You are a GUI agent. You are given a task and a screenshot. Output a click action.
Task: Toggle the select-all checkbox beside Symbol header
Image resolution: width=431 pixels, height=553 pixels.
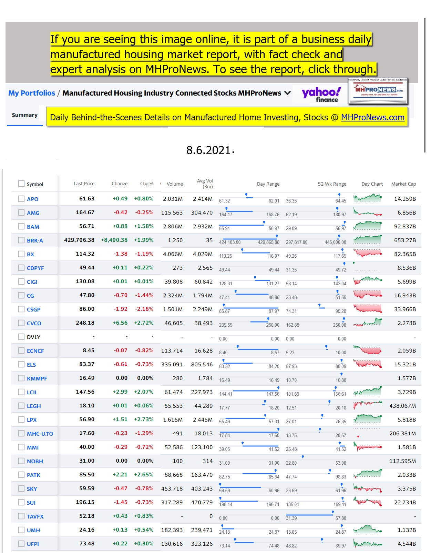21,184
